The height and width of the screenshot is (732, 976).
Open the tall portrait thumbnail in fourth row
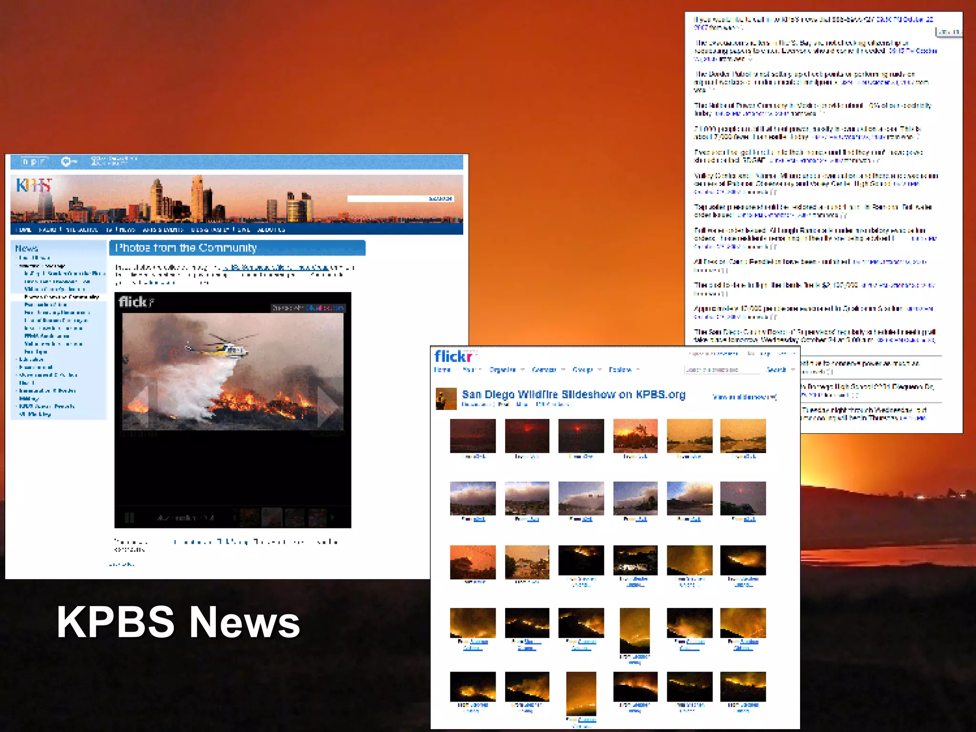[635, 631]
